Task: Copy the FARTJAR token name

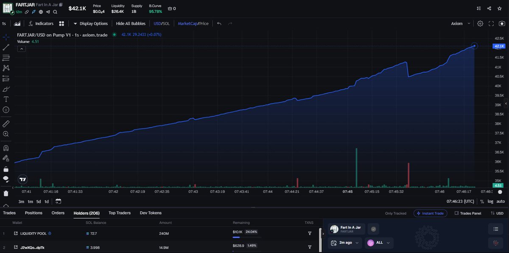Action: click(x=61, y=5)
